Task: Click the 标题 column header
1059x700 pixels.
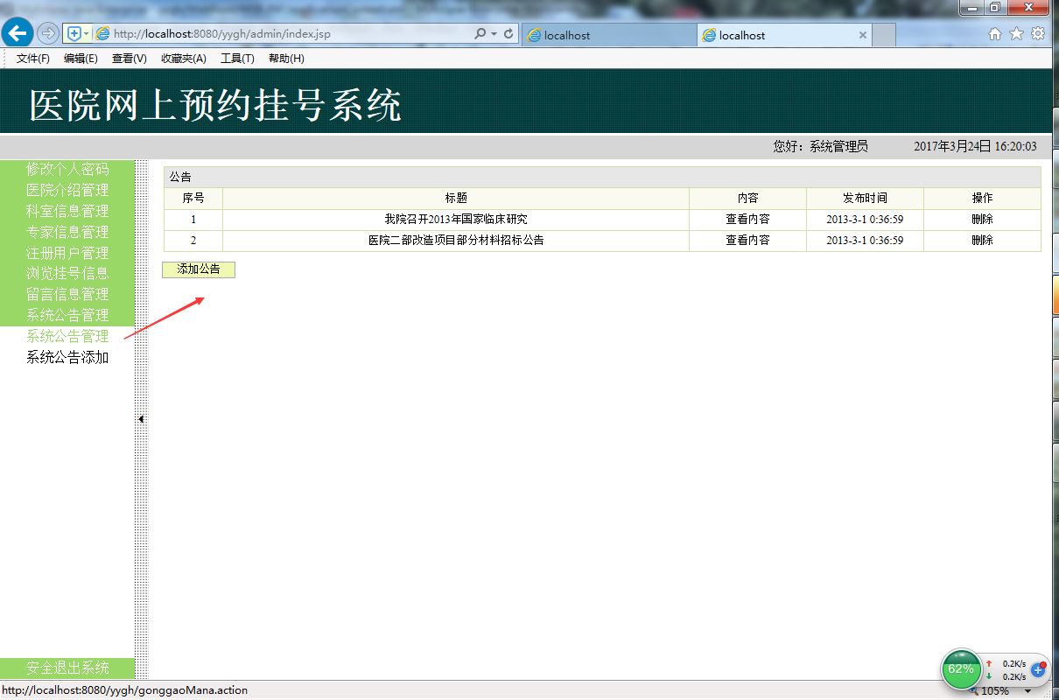Action: [456, 199]
